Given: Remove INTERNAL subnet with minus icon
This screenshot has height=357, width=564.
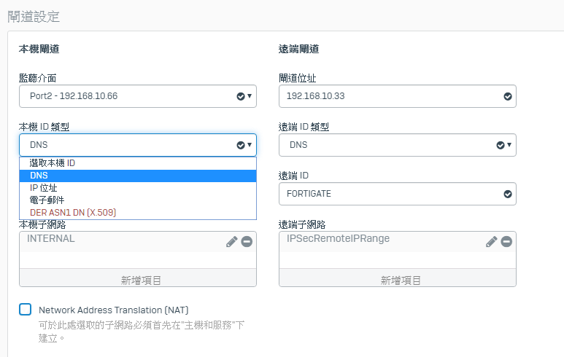Looking at the screenshot, I should [247, 241].
